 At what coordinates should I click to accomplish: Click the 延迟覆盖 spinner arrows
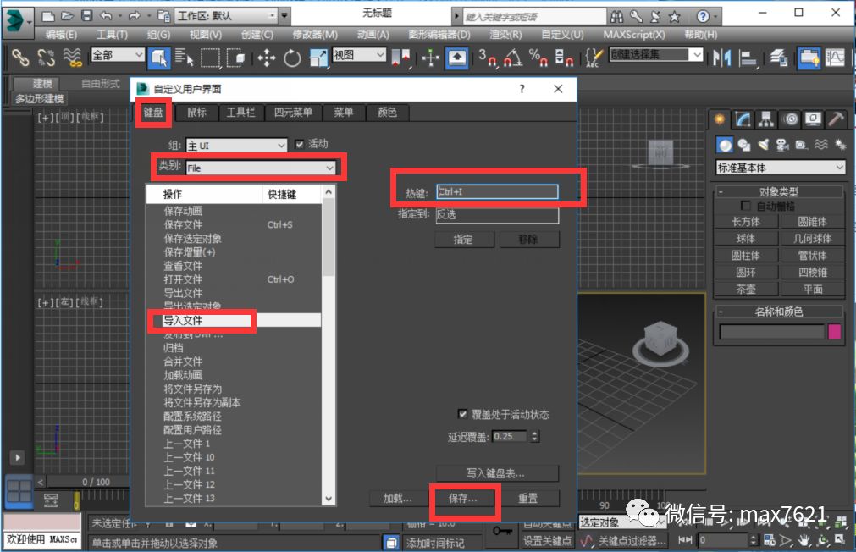pos(534,436)
